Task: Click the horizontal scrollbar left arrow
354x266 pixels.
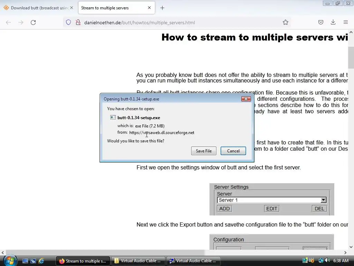Action: (2, 252)
